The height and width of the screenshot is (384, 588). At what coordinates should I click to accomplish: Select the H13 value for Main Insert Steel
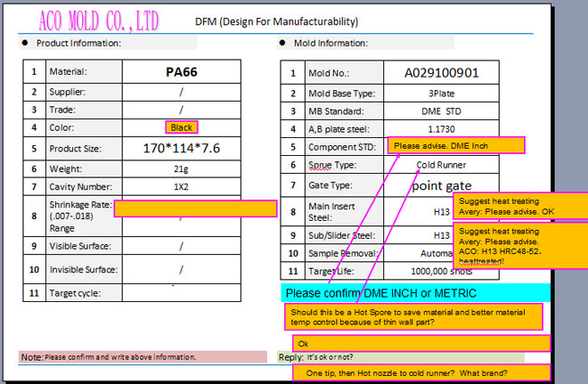(x=441, y=212)
